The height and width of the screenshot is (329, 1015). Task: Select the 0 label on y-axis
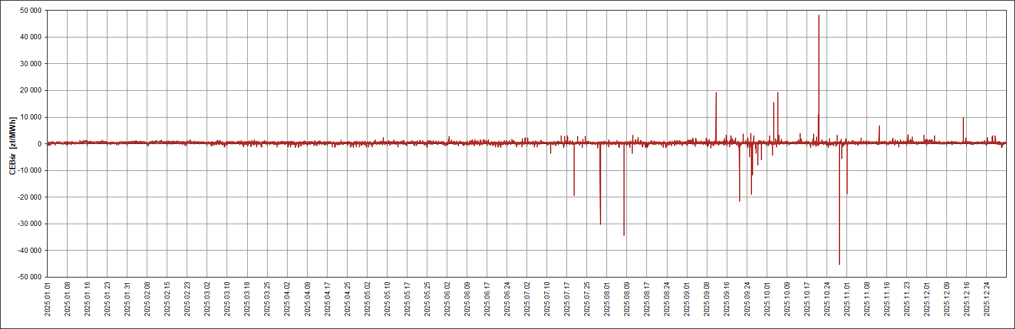point(39,144)
